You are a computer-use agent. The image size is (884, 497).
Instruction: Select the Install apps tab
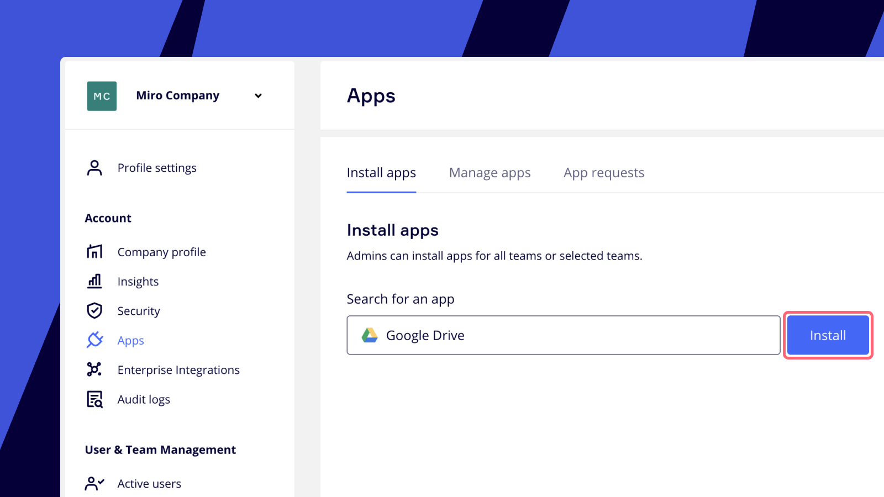click(x=381, y=173)
